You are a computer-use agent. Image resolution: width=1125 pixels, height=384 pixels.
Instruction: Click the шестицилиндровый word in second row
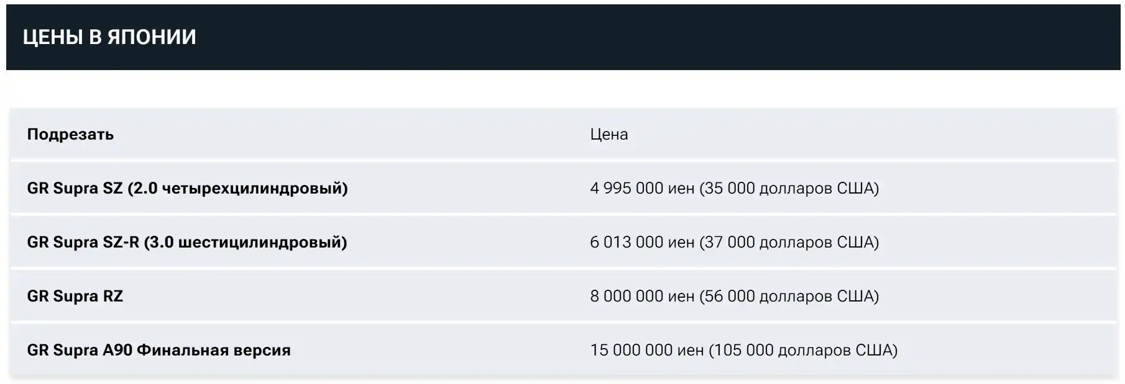[x=260, y=243]
